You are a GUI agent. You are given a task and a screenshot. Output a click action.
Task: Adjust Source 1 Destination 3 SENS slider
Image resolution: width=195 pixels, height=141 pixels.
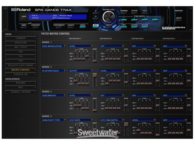pos(158,56)
